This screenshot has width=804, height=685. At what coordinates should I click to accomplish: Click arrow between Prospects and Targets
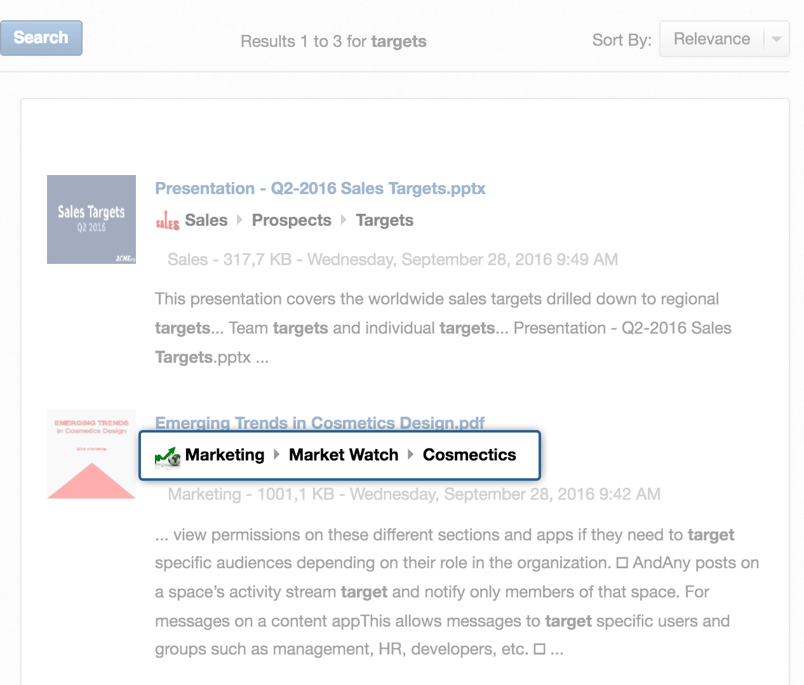tap(344, 220)
